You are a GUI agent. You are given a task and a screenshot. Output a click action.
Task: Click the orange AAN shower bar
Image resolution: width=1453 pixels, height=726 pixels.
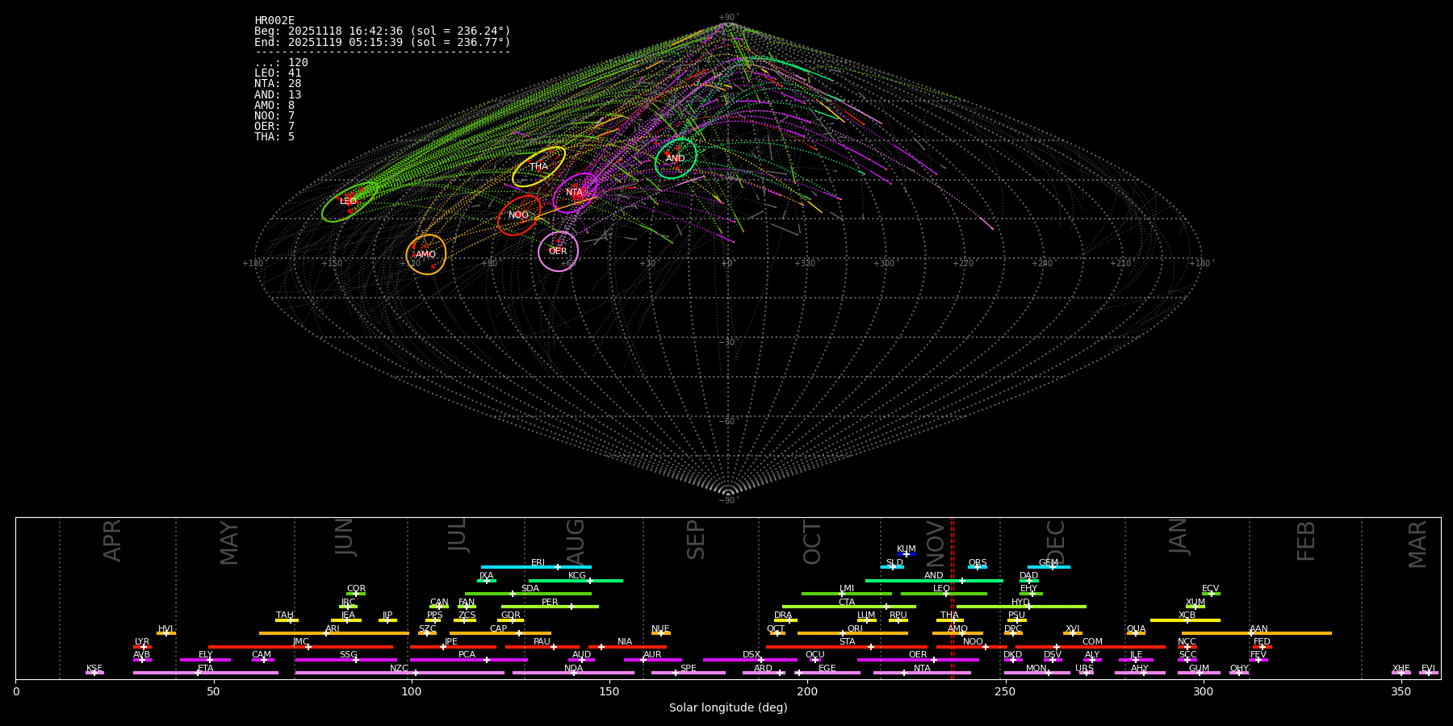[1257, 633]
